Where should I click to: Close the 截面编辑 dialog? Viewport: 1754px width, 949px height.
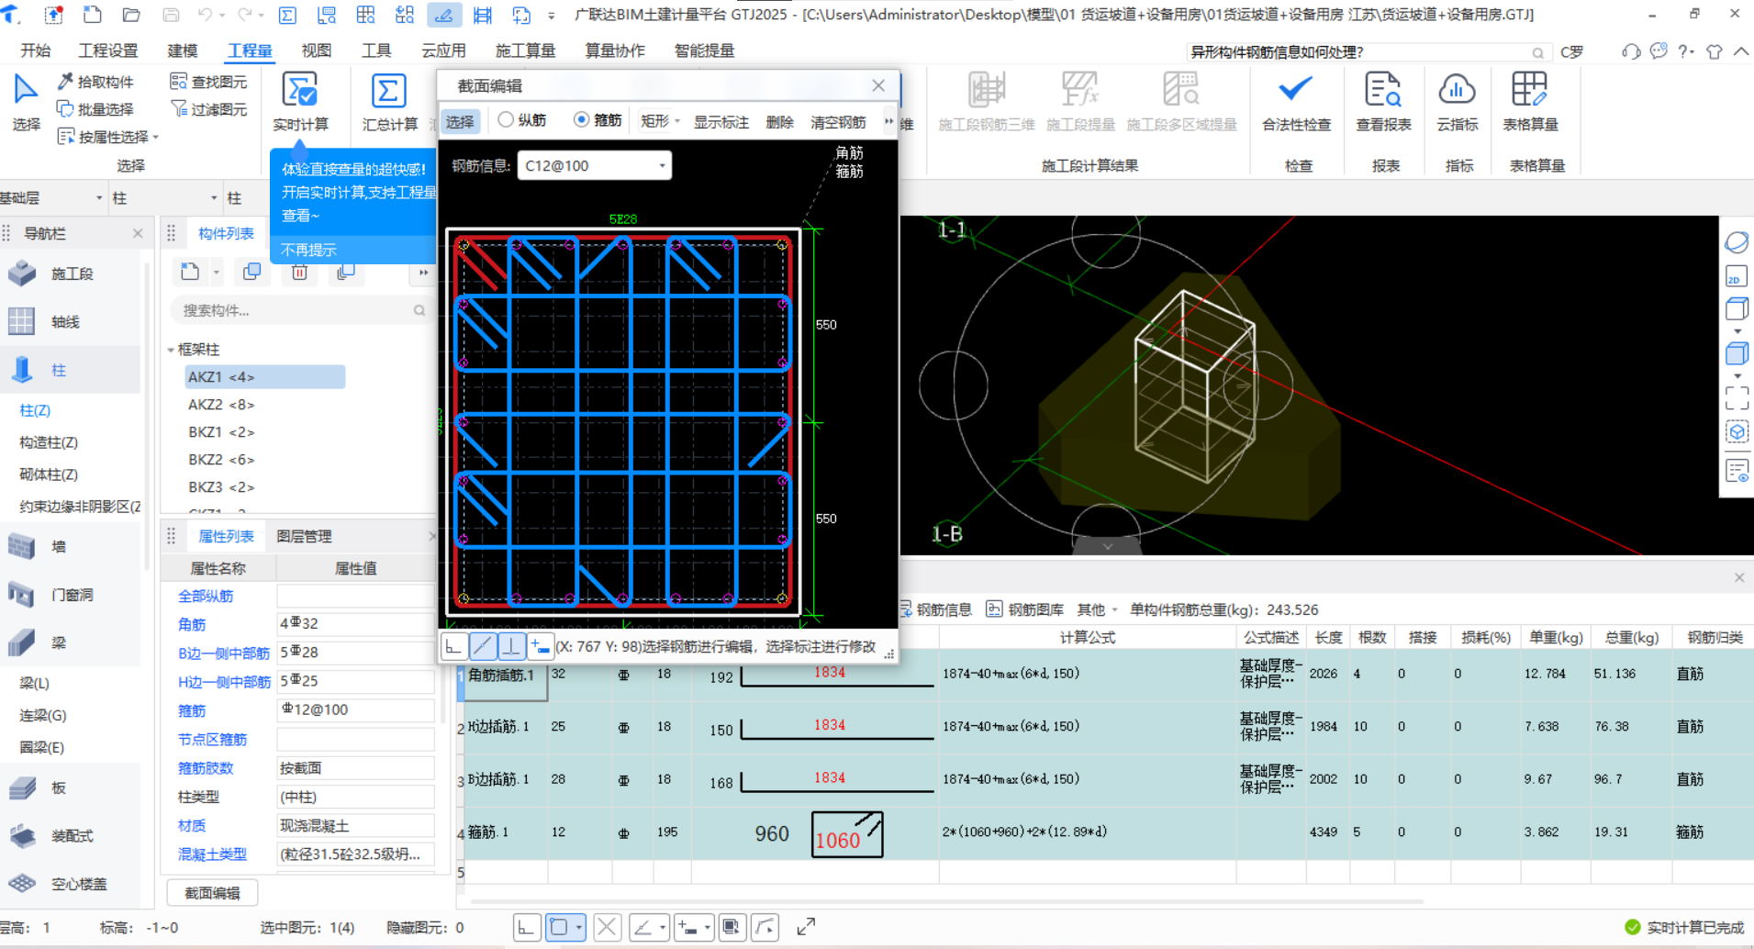[878, 85]
